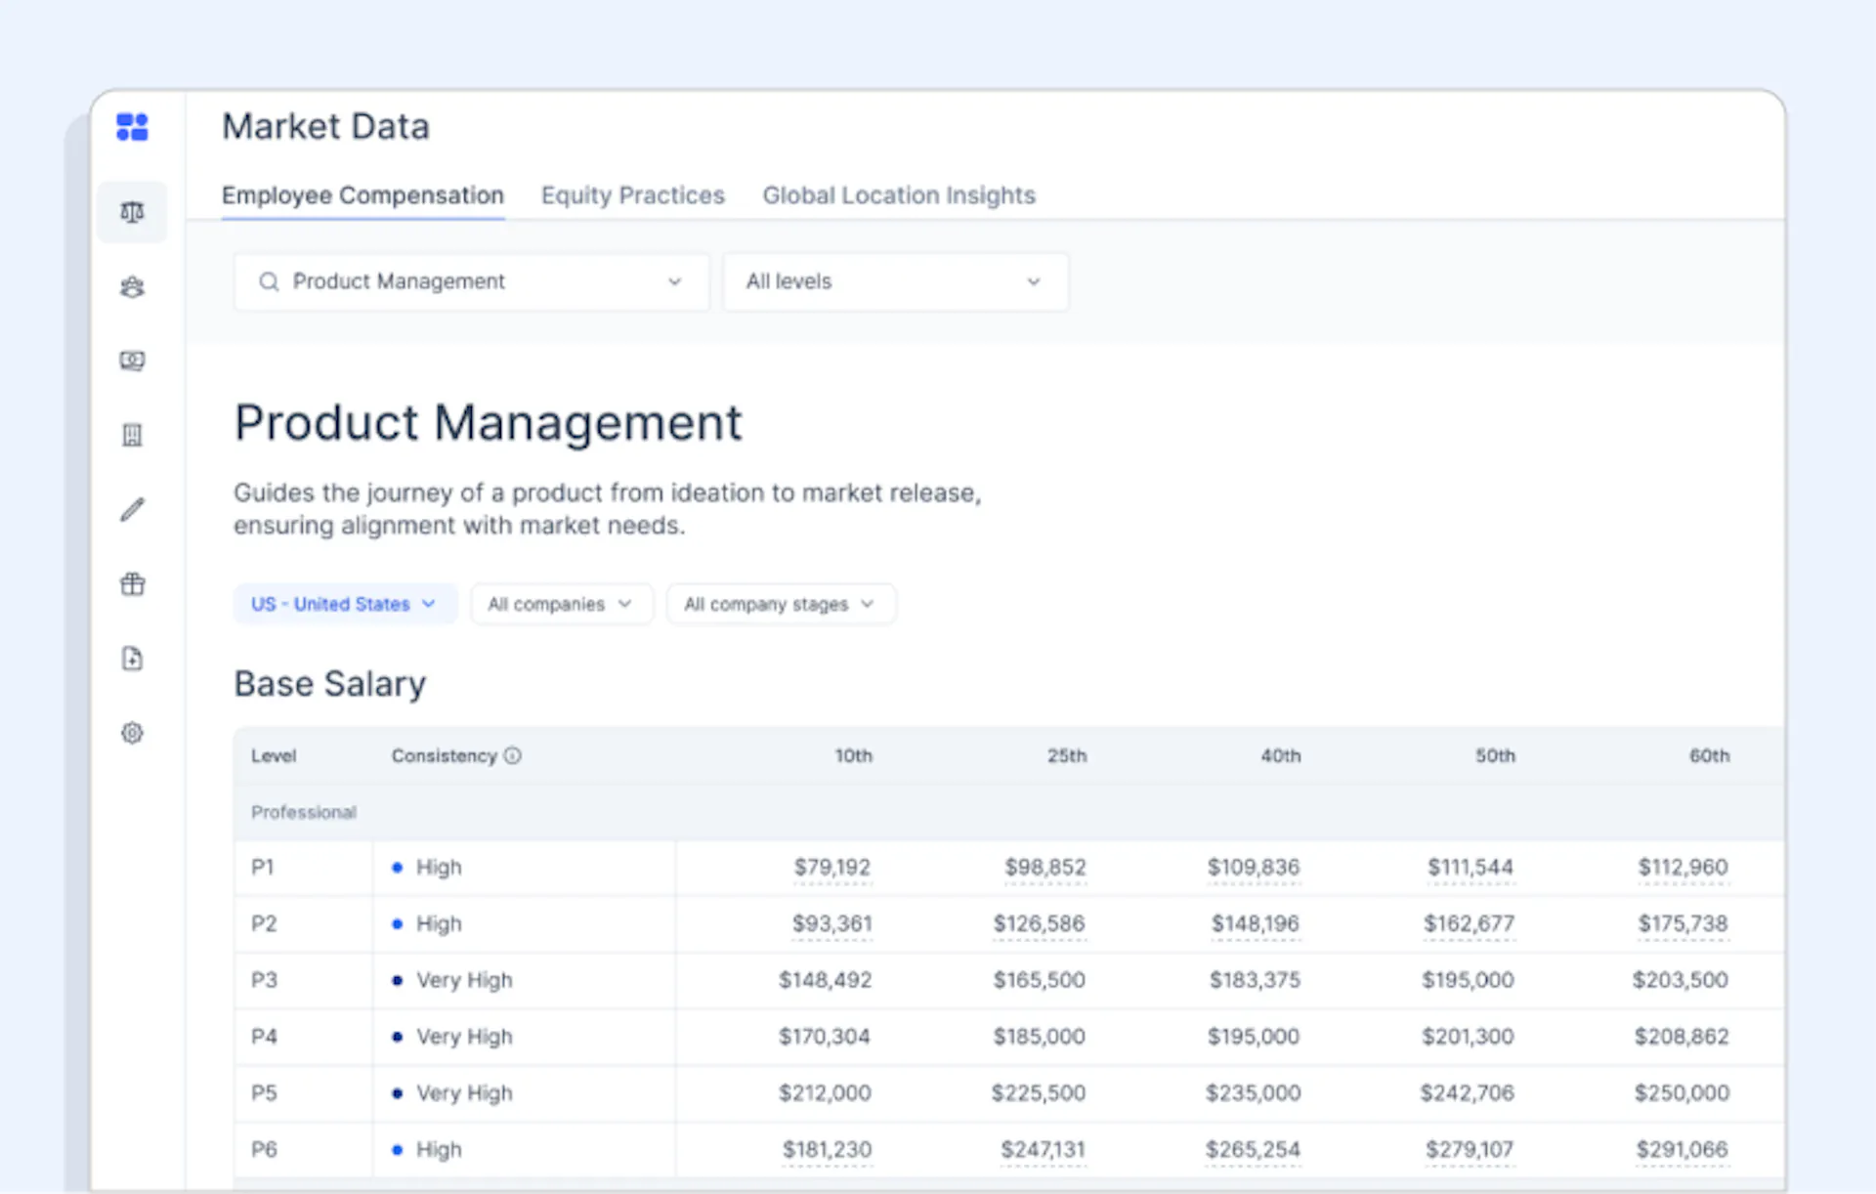The height and width of the screenshot is (1194, 1876).
Task: Click the Consistency info icon
Action: click(513, 755)
